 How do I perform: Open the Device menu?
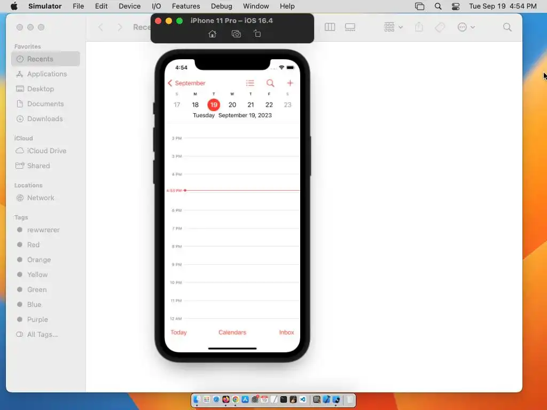pos(129,6)
